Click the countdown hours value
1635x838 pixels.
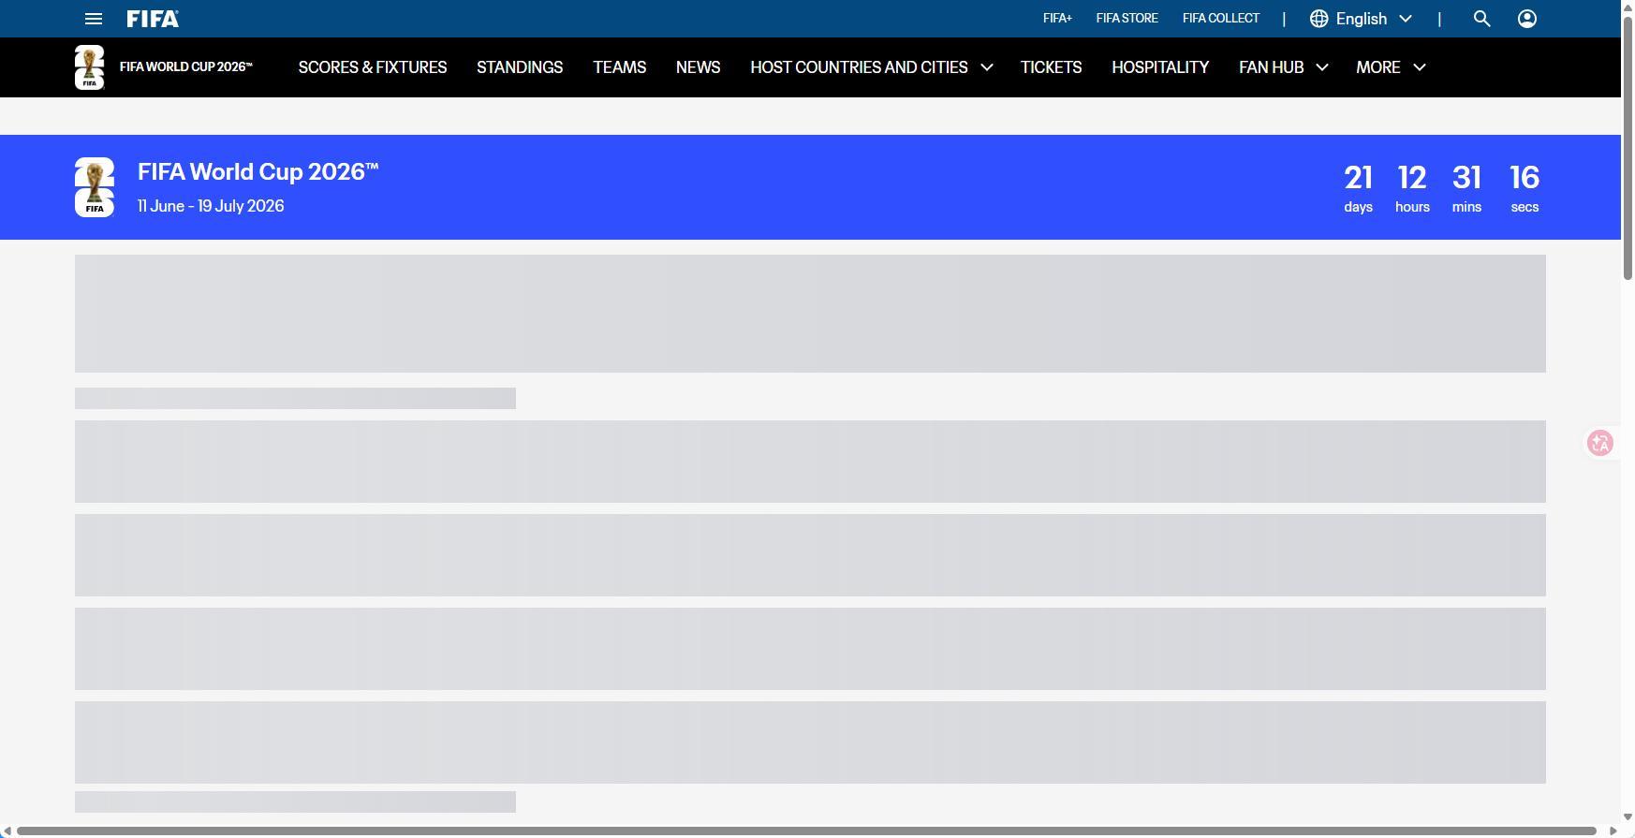1412,178
